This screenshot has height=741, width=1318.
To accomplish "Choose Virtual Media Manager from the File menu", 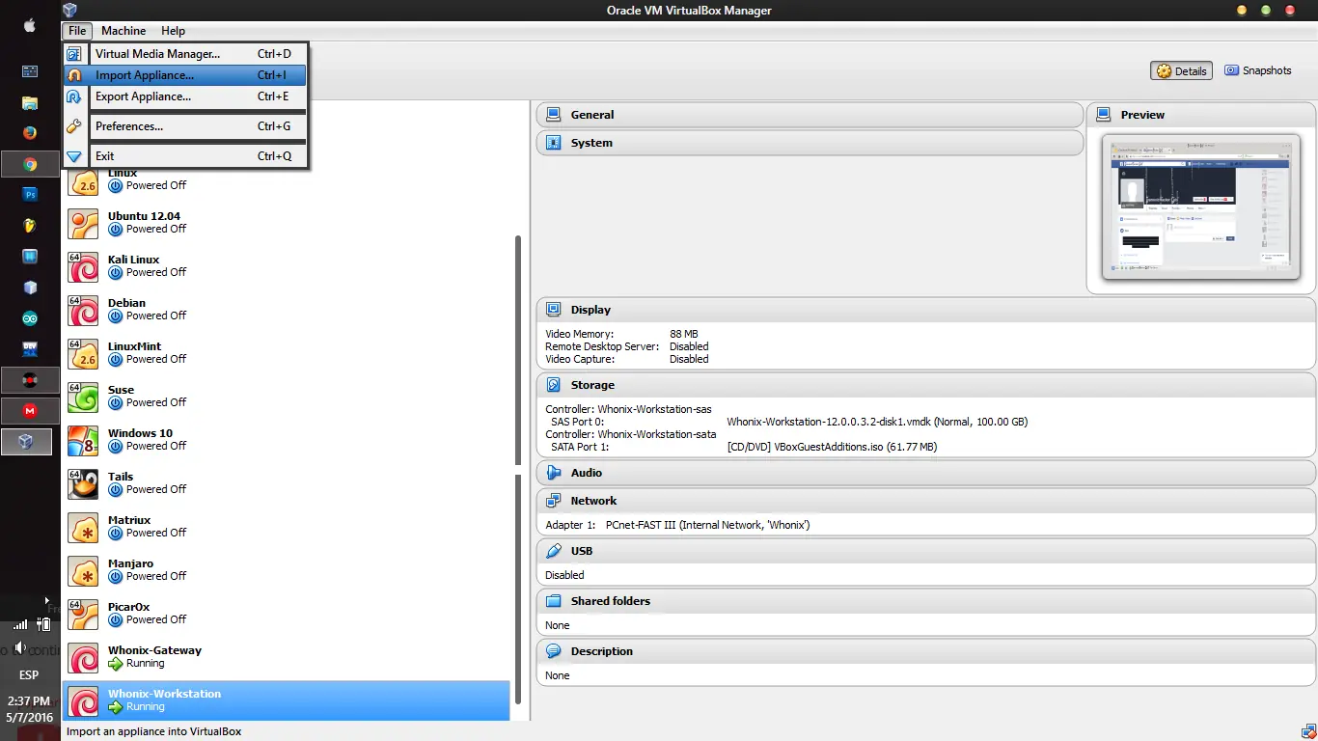I will tap(185, 54).
